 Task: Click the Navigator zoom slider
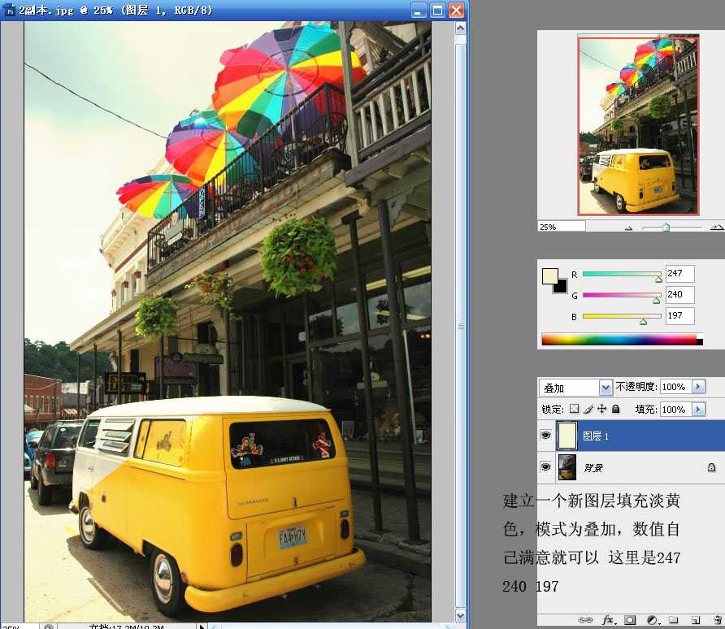[672, 227]
